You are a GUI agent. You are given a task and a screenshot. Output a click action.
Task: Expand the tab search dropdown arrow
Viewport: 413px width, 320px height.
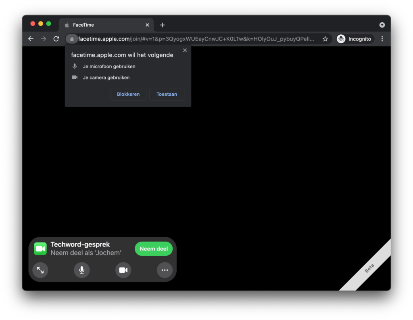(x=382, y=25)
